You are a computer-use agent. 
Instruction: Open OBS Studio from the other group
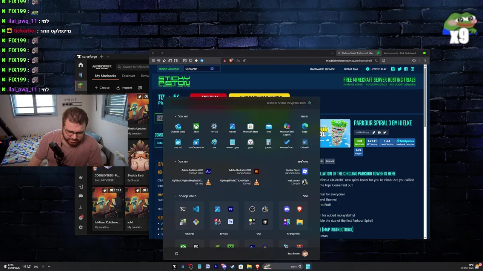[252, 209]
